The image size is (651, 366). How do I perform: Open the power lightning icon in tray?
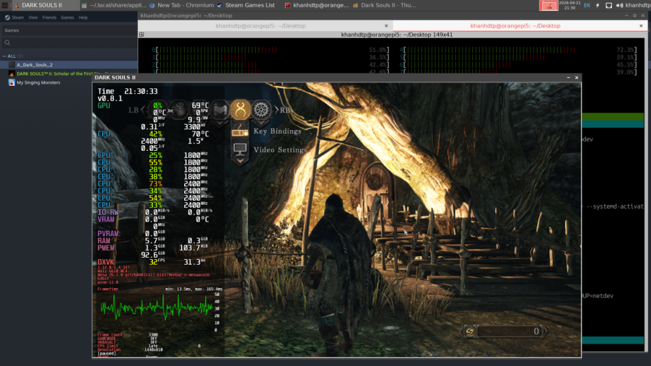tap(598, 5)
